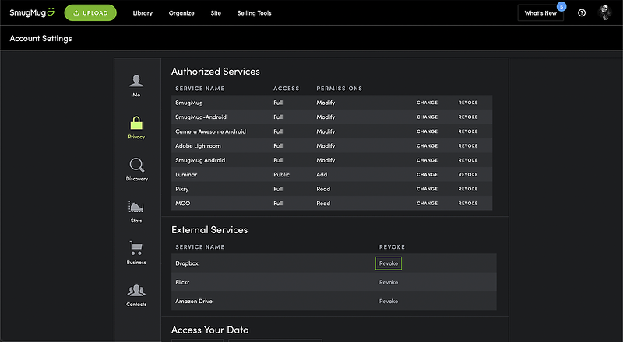The image size is (623, 342).
Task: Revoke MOO access
Action: point(468,203)
